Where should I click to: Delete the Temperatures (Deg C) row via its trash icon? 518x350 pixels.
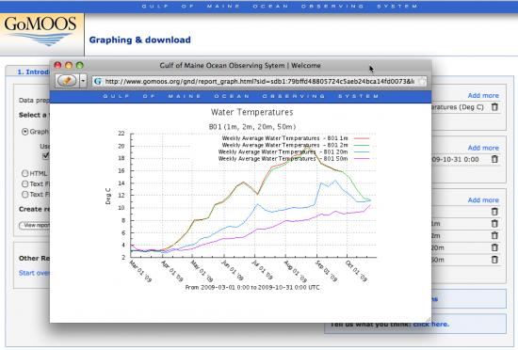click(494, 107)
